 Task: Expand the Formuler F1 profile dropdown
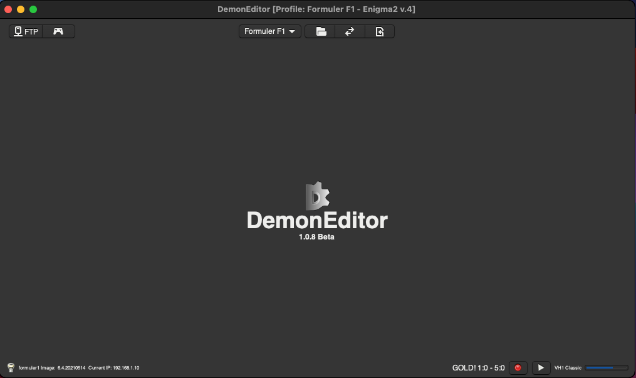point(269,31)
